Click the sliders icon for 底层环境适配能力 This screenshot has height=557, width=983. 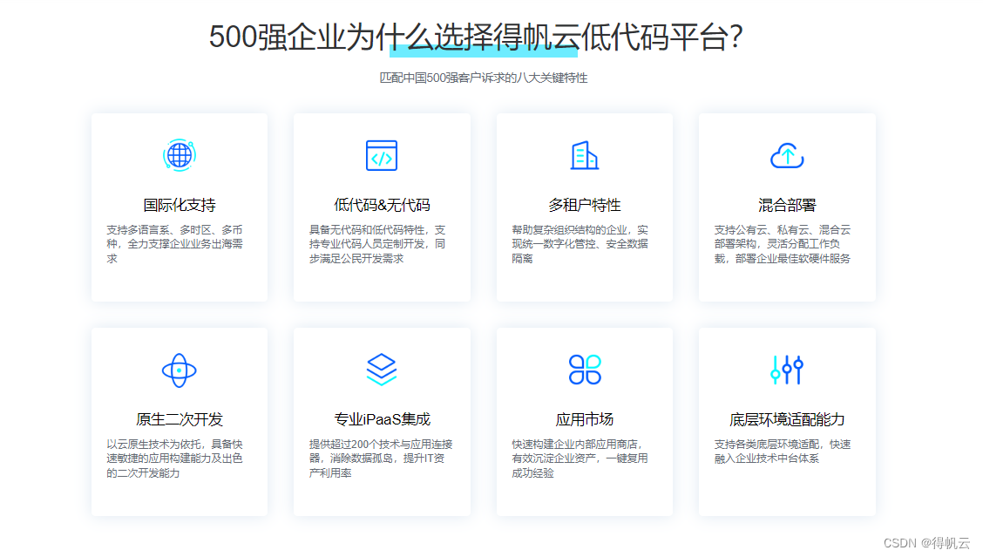[787, 370]
